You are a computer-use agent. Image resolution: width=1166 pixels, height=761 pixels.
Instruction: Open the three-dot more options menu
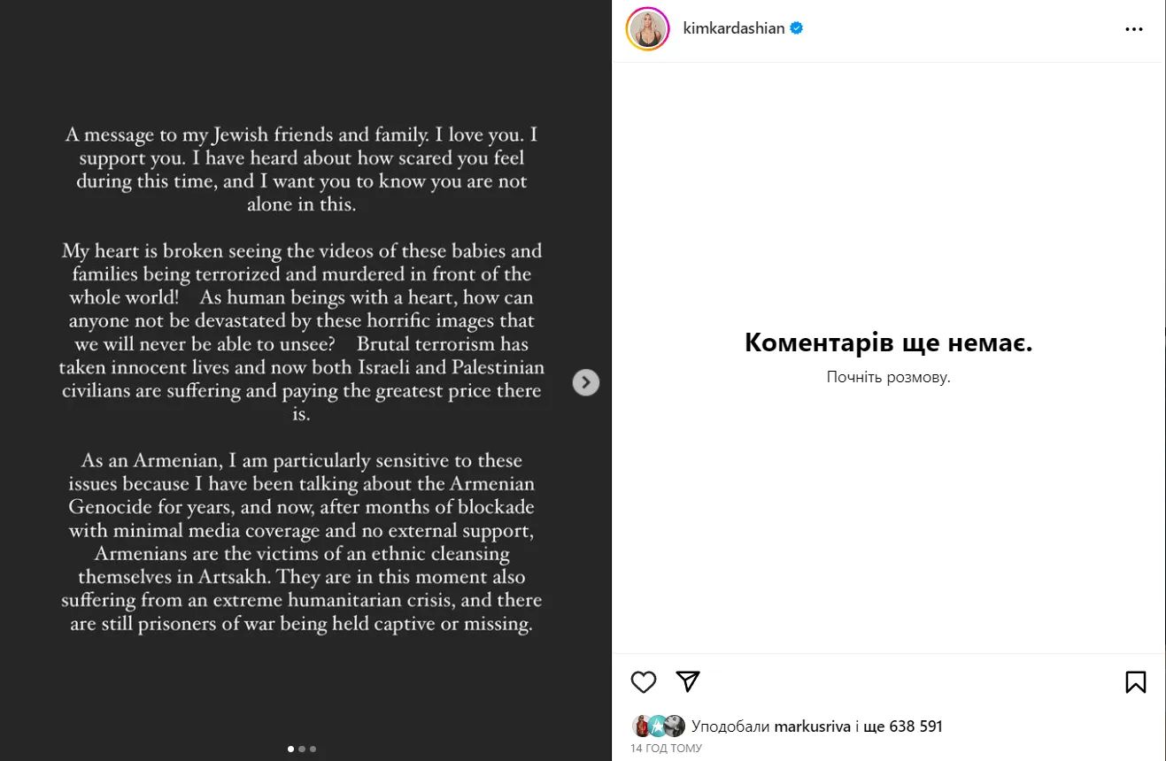pyautogui.click(x=1134, y=29)
